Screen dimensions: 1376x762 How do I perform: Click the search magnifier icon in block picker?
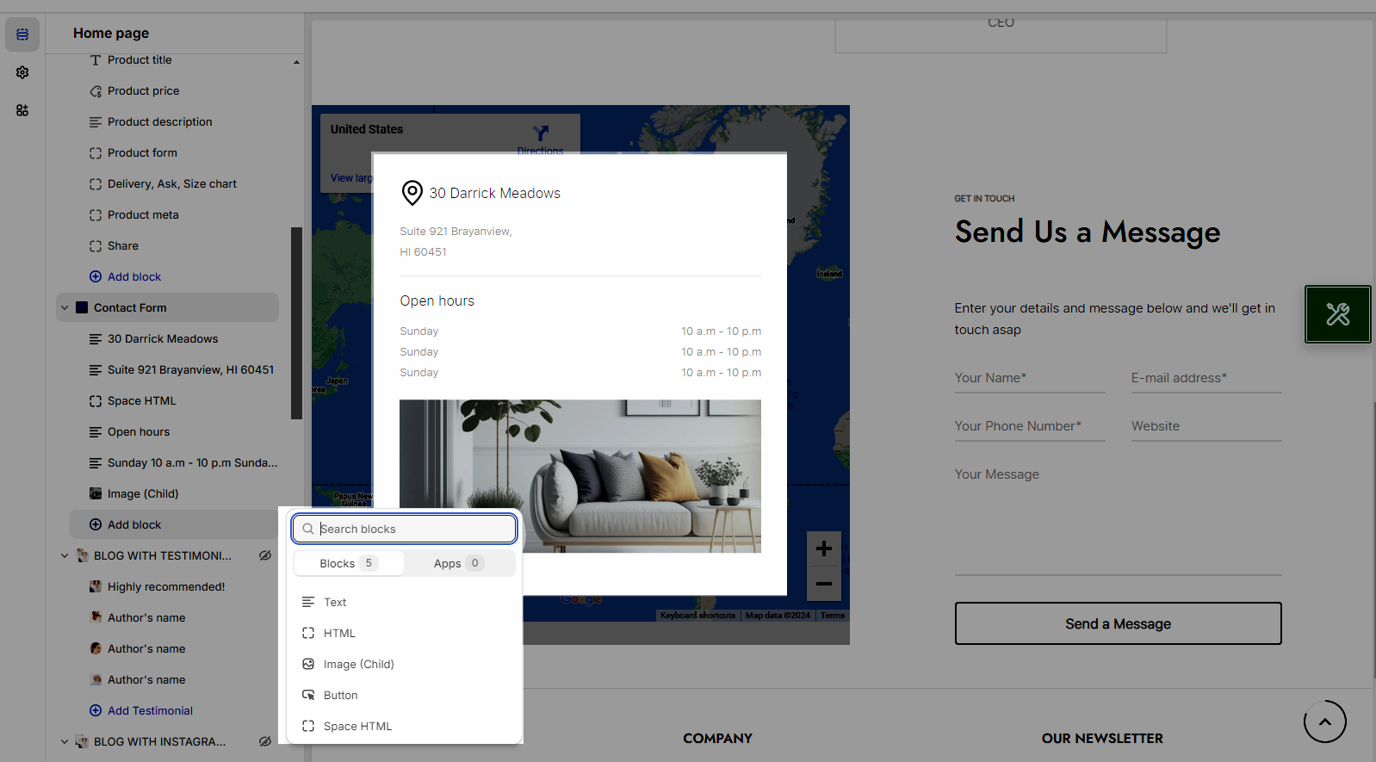tap(308, 529)
